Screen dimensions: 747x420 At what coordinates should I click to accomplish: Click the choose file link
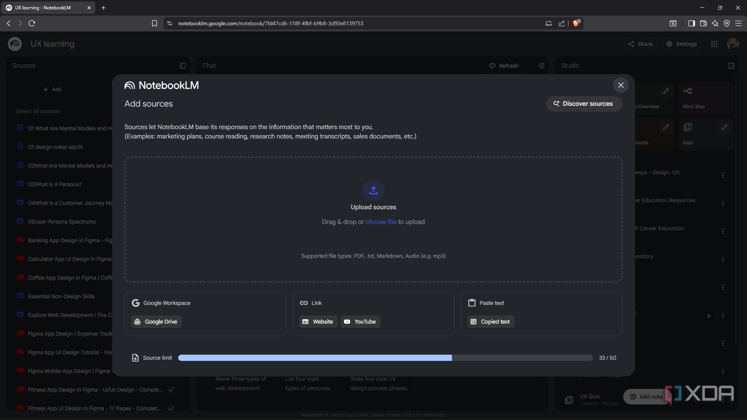click(x=381, y=222)
